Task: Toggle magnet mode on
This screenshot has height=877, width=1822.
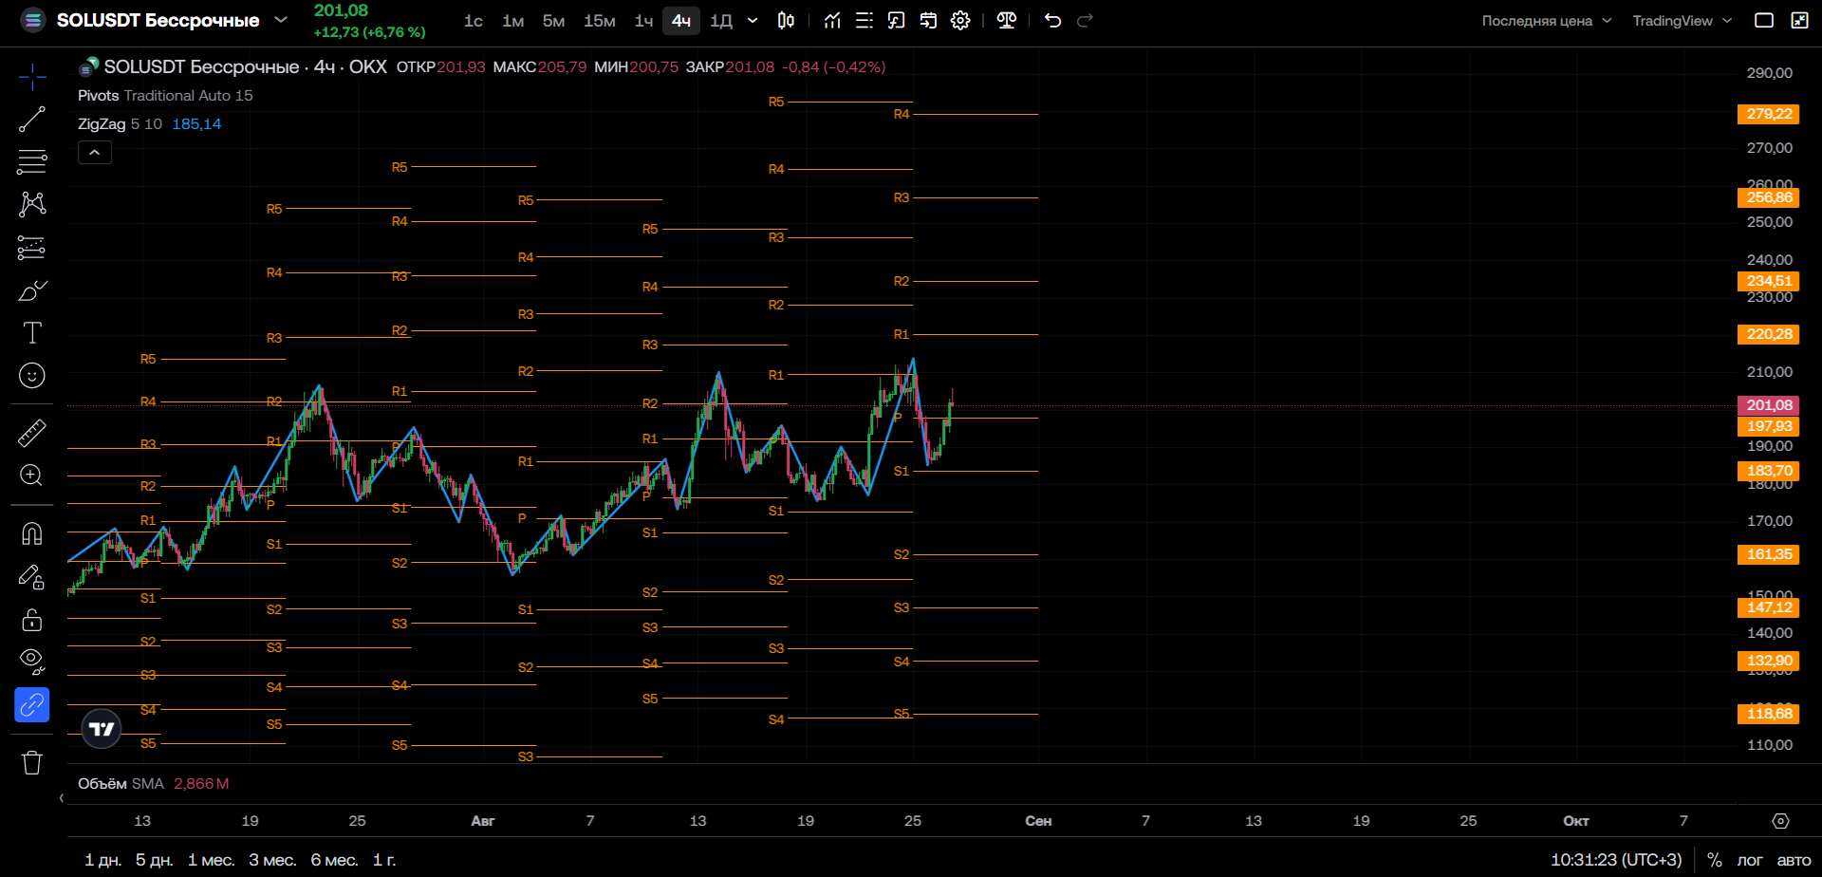Action: (x=31, y=533)
